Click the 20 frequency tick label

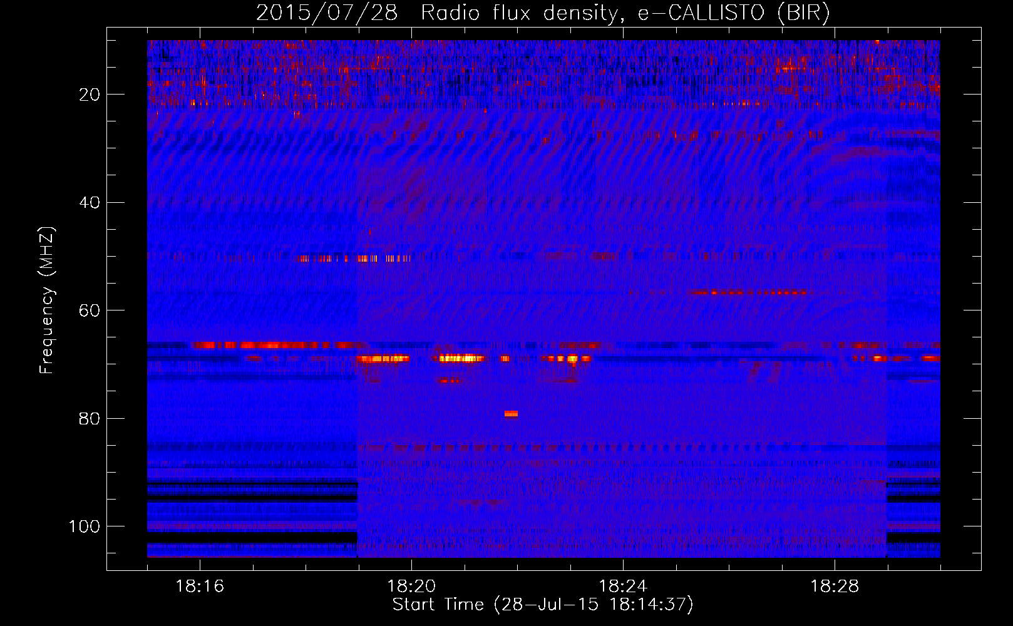point(90,95)
